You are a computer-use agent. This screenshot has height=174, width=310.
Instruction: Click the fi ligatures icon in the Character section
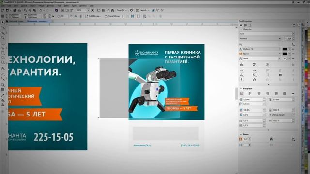(242, 80)
